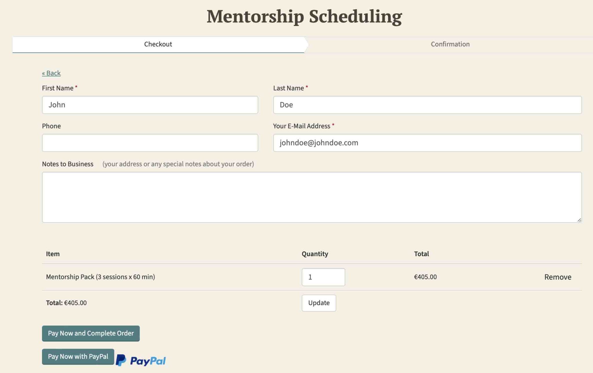
Task: Select the empty Phone input box
Action: 150,143
